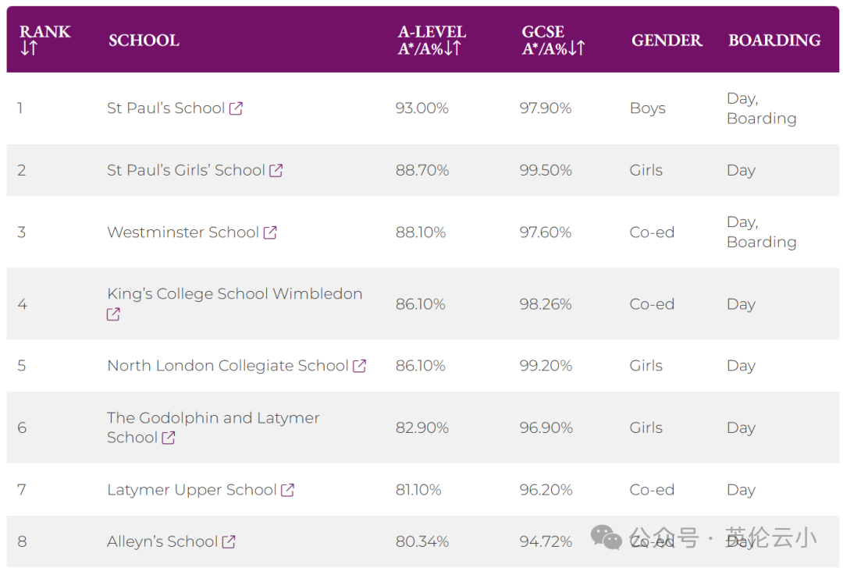Open Latymer Upper School external link icon
Image resolution: width=843 pixels, height=571 pixels.
288,490
